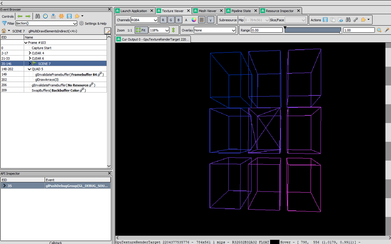391x244 pixels.
Task: Save texture using Actions floppy disk icon
Action: point(325,20)
